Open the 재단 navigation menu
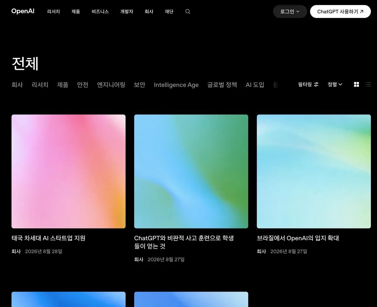This screenshot has height=307, width=377. point(169,12)
